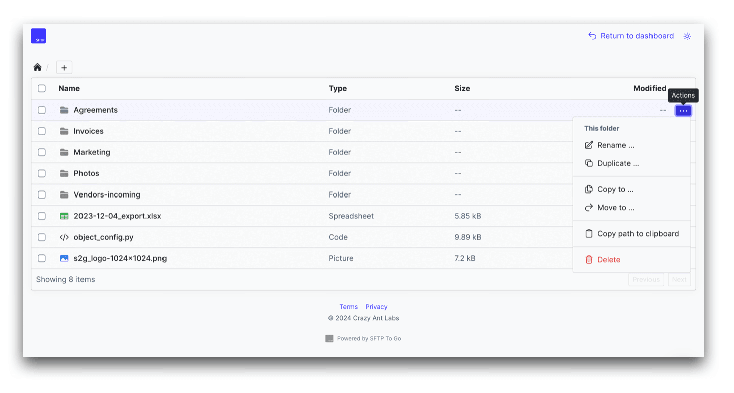The width and height of the screenshot is (734, 393).
Task: Open the Privacy link in footer
Action: click(376, 307)
